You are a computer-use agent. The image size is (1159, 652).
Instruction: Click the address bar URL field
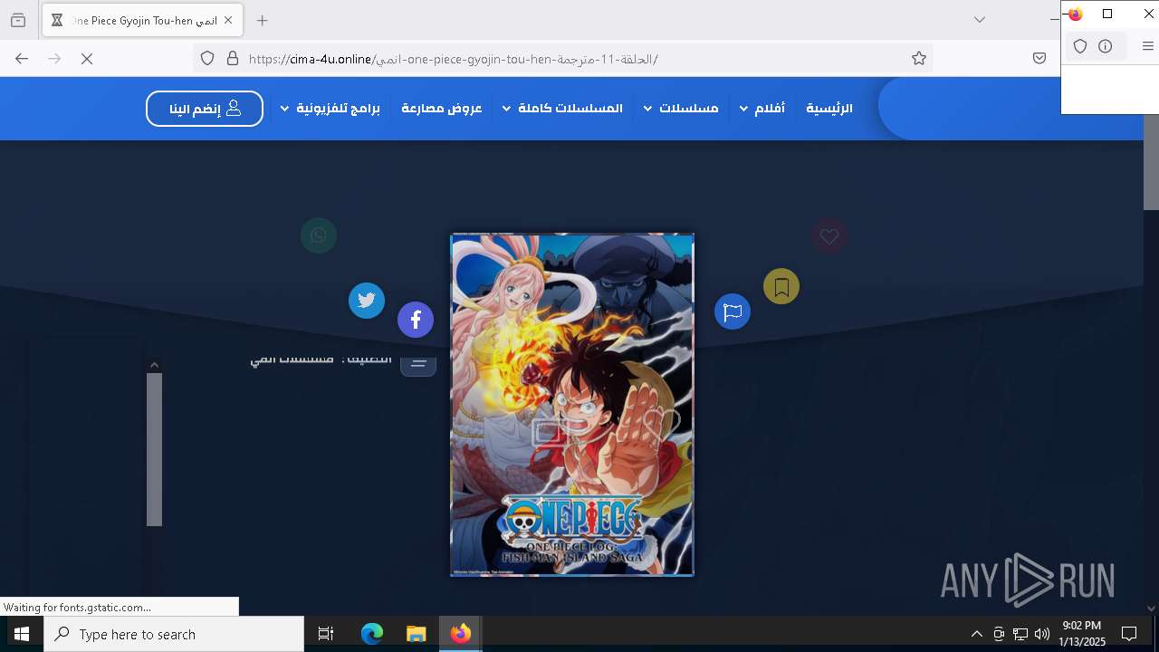tap(561, 59)
